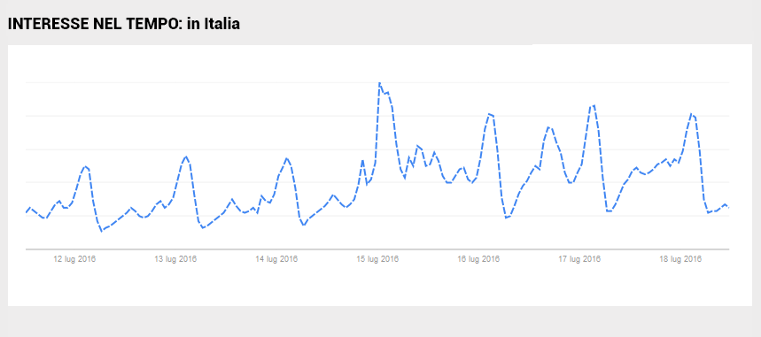Click the 12 lug 2016 date label
The width and height of the screenshot is (761, 337).
pos(74,259)
